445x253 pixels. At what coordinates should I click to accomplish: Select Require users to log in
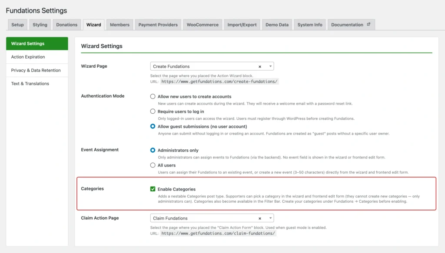(153, 112)
